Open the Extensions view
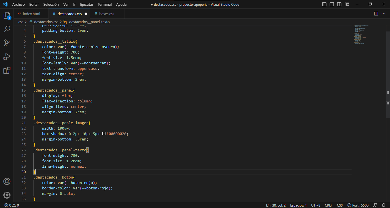 click(7, 70)
